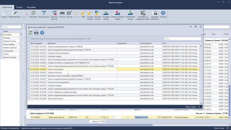Click the Редактировать (edit) pencil icon

click(14, 13)
